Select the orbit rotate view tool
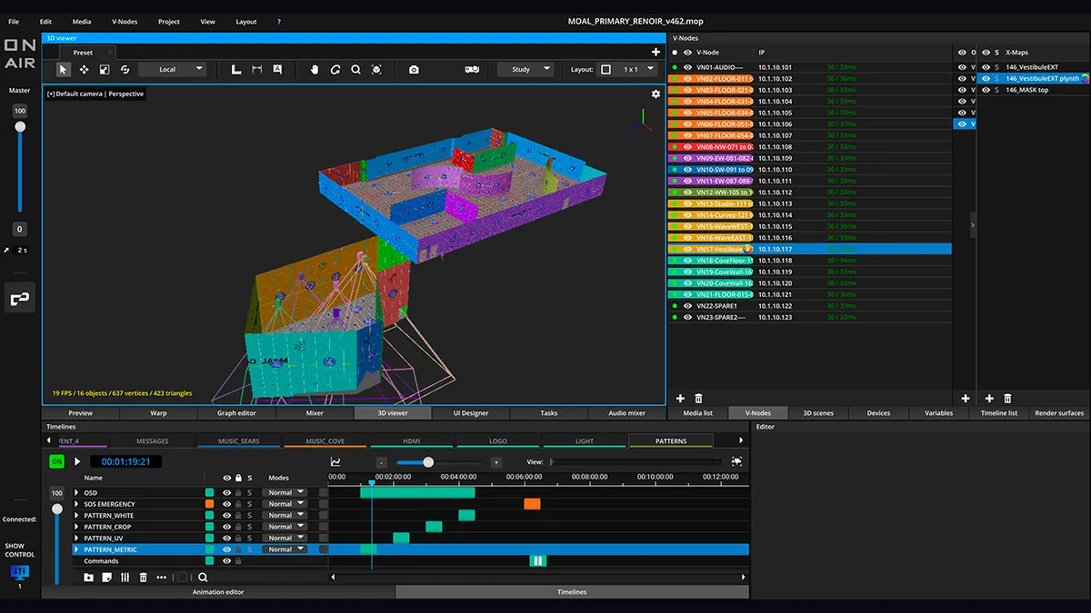 point(335,69)
